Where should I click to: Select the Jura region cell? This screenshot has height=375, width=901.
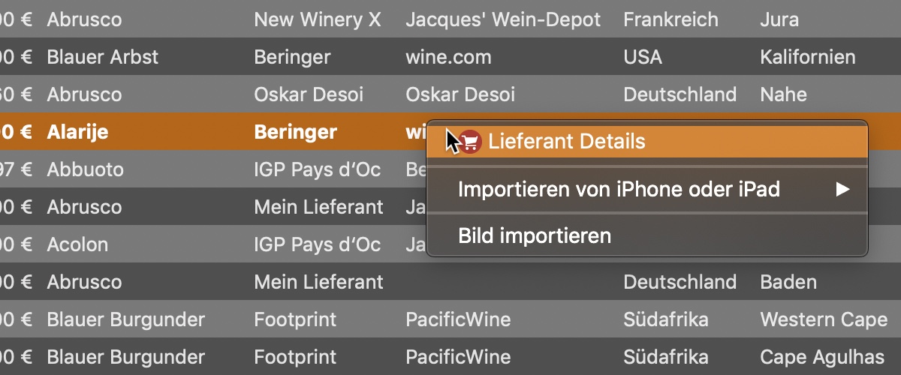(779, 19)
